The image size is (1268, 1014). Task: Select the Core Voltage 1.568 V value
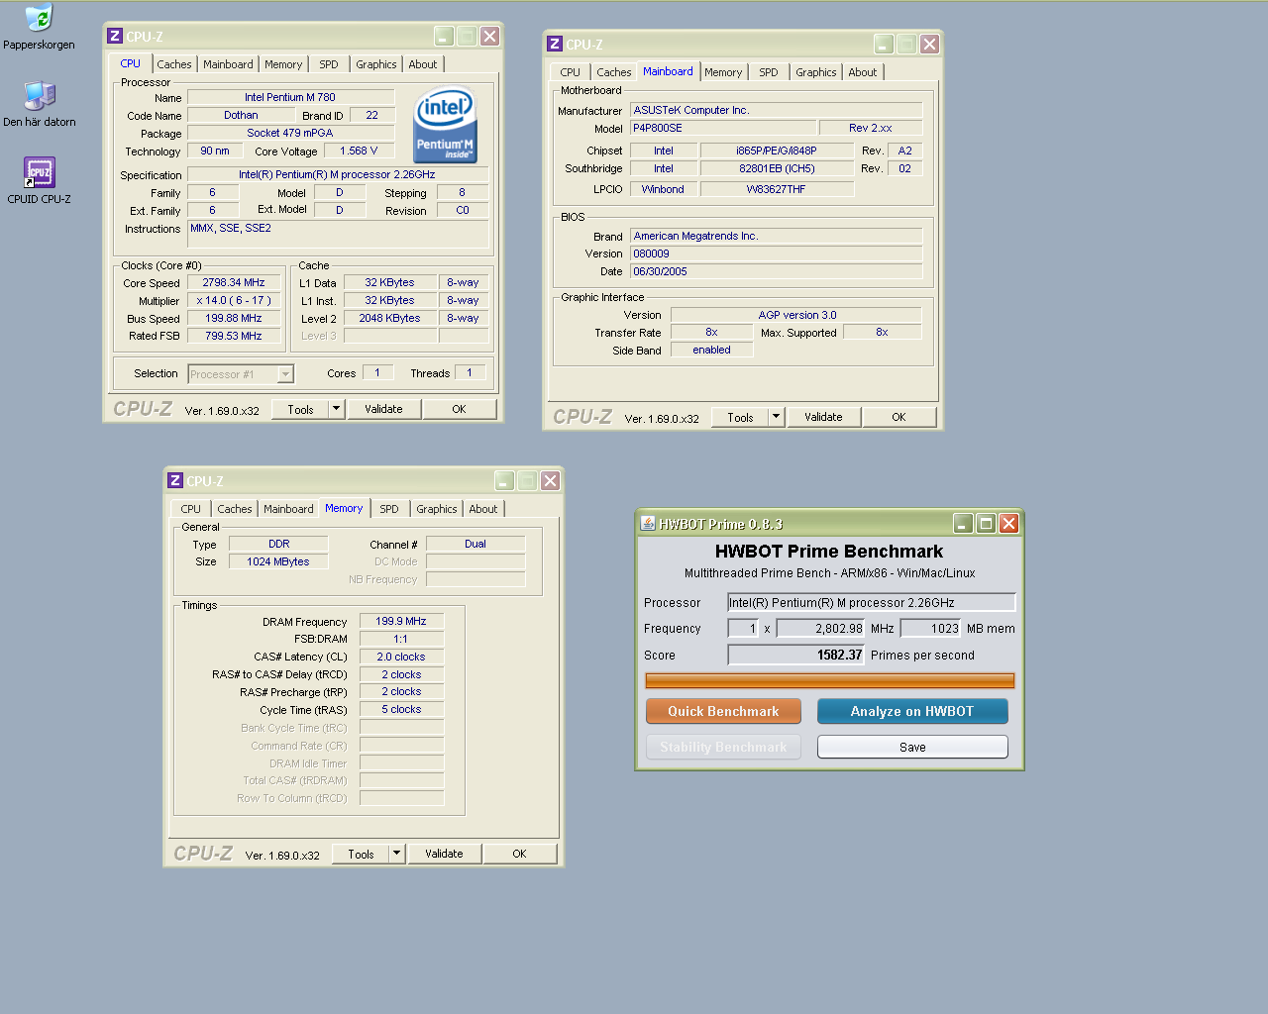pos(359,151)
